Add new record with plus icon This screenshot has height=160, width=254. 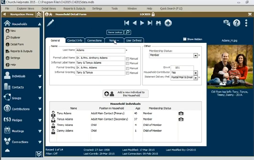pos(168,23)
